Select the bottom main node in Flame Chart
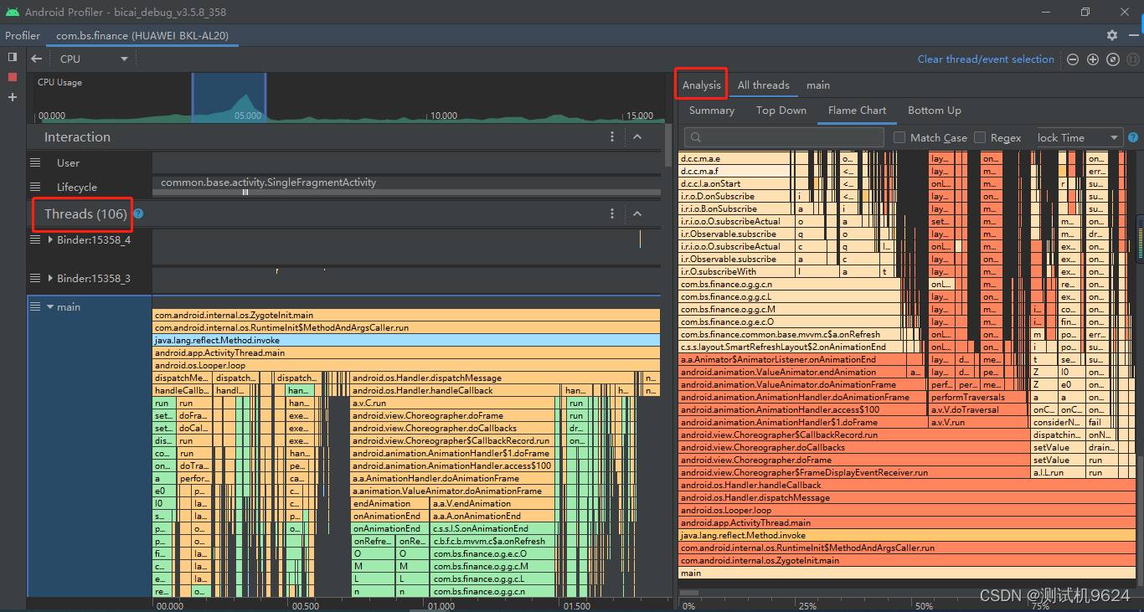This screenshot has height=612, width=1144. pyautogui.click(x=907, y=573)
